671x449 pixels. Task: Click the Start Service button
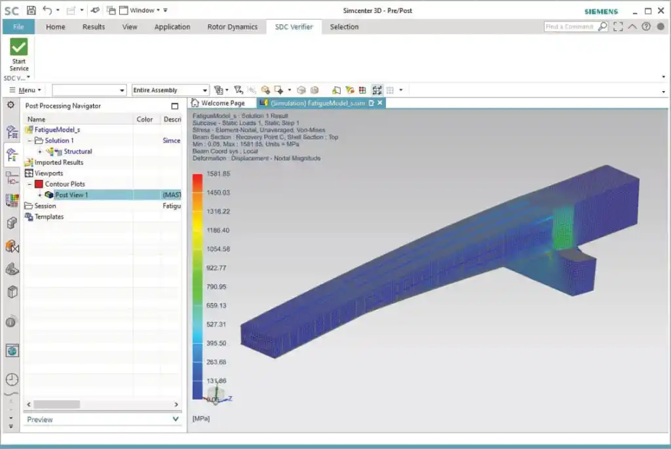pyautogui.click(x=19, y=55)
